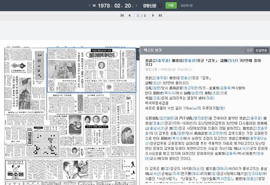The height and width of the screenshot is (185, 270).
Task: Click the highlighted 충무공 article on newspaper page
Action: point(92,70)
